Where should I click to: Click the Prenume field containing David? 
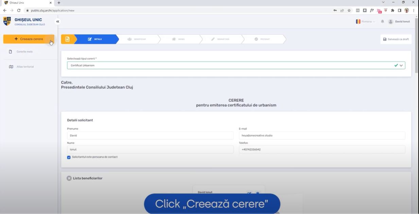click(150, 135)
